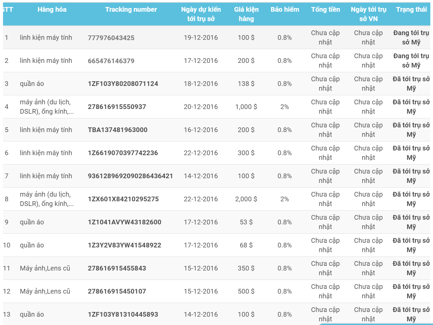Click the Hàng hóa column header
This screenshot has height=325, width=433.
click(x=52, y=9)
